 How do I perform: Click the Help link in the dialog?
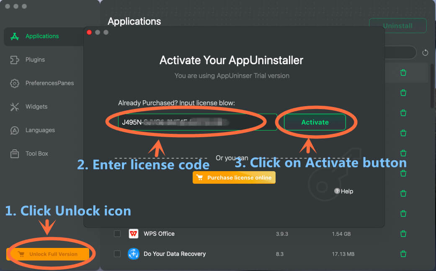(343, 191)
